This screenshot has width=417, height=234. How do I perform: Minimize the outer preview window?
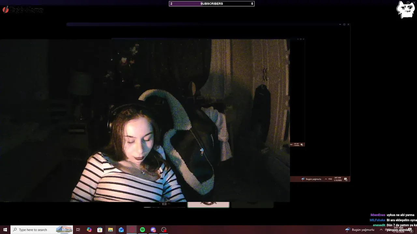pos(340,24)
